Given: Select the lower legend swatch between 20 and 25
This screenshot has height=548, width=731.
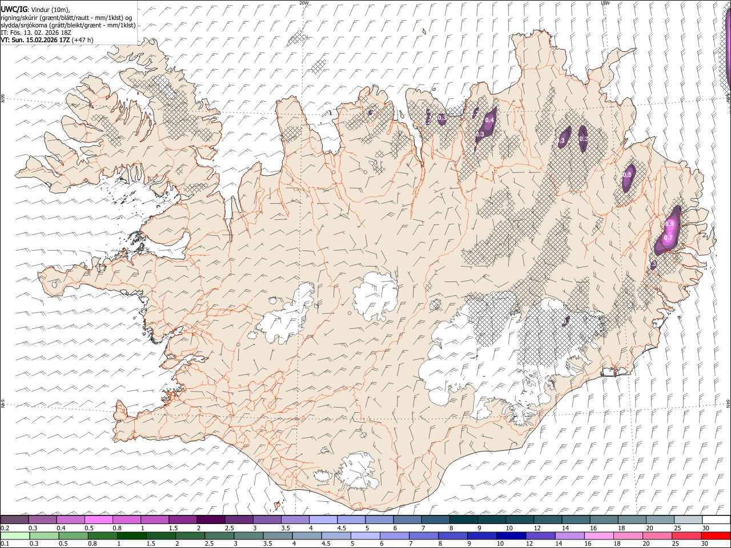Looking at the screenshot, I should tap(658, 535).
